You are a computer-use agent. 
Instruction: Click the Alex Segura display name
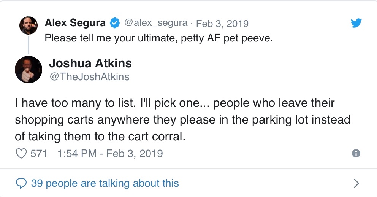[75, 23]
